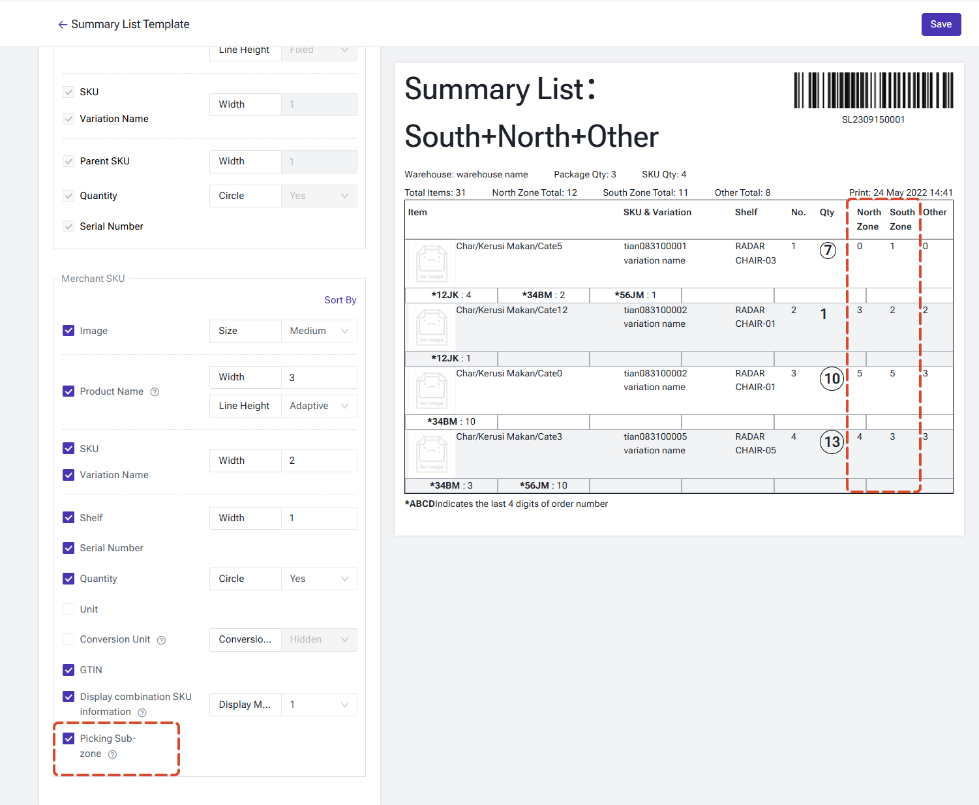
Task: Click the 'North Zone Total: 12' text
Action: click(x=534, y=192)
